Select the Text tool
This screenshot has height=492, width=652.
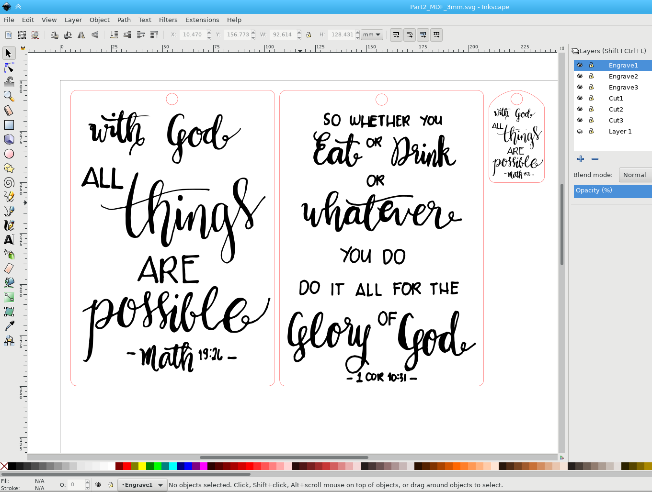point(9,240)
